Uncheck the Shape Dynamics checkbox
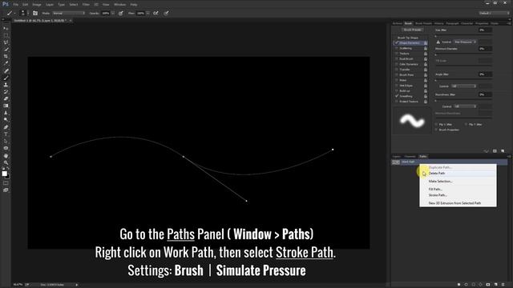 coord(397,42)
